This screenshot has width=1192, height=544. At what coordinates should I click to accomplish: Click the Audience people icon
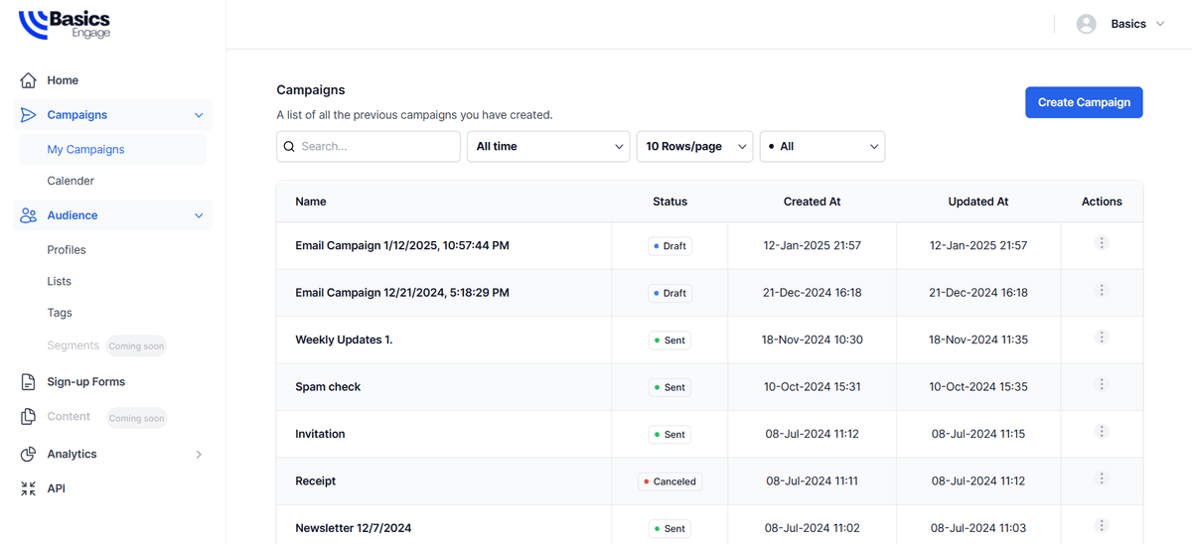[x=28, y=215]
